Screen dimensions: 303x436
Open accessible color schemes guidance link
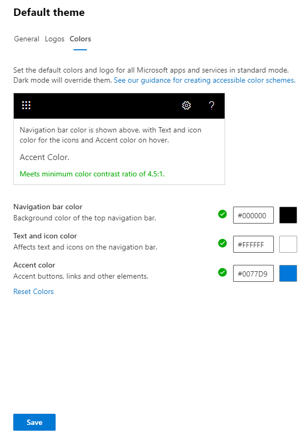click(x=204, y=81)
